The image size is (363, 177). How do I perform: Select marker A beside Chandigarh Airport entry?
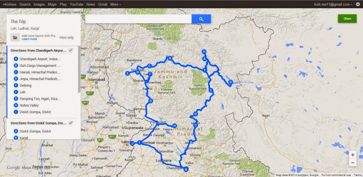(x=16, y=59)
